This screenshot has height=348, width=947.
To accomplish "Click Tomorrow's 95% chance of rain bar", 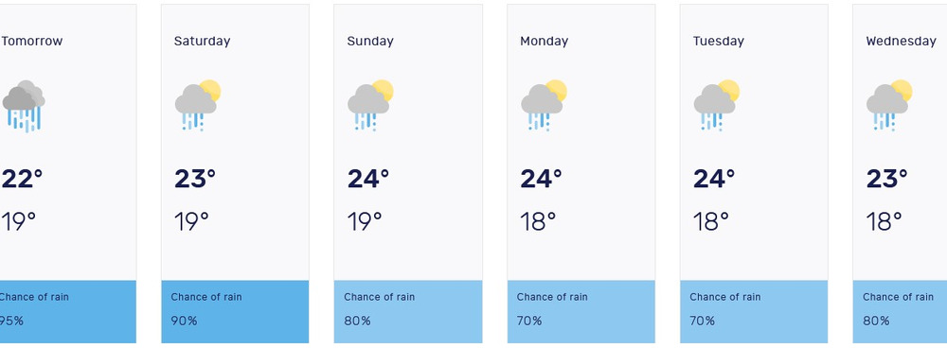I will point(67,311).
